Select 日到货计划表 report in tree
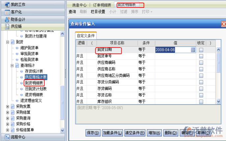The height and width of the screenshot is (141, 226). click(36, 89)
